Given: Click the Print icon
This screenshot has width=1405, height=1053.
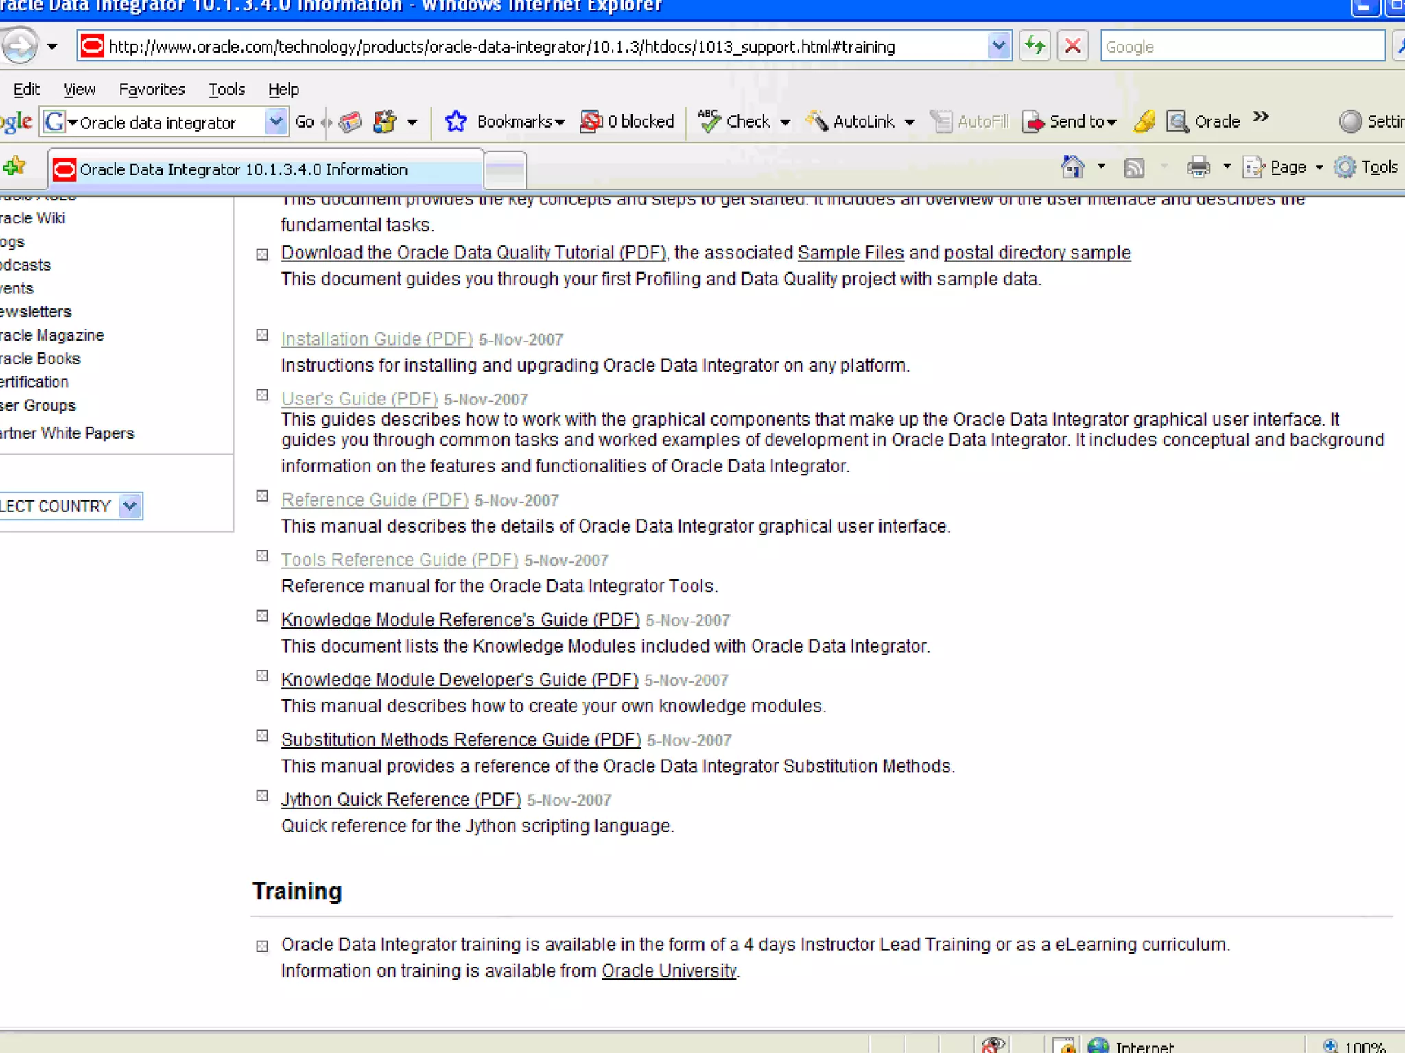Looking at the screenshot, I should [1198, 167].
